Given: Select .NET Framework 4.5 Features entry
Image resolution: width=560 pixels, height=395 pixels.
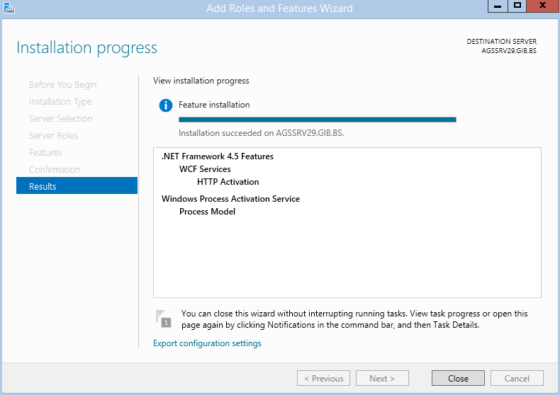Looking at the screenshot, I should (218, 156).
